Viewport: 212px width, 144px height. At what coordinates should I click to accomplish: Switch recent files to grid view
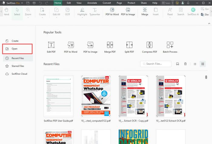coord(203,64)
